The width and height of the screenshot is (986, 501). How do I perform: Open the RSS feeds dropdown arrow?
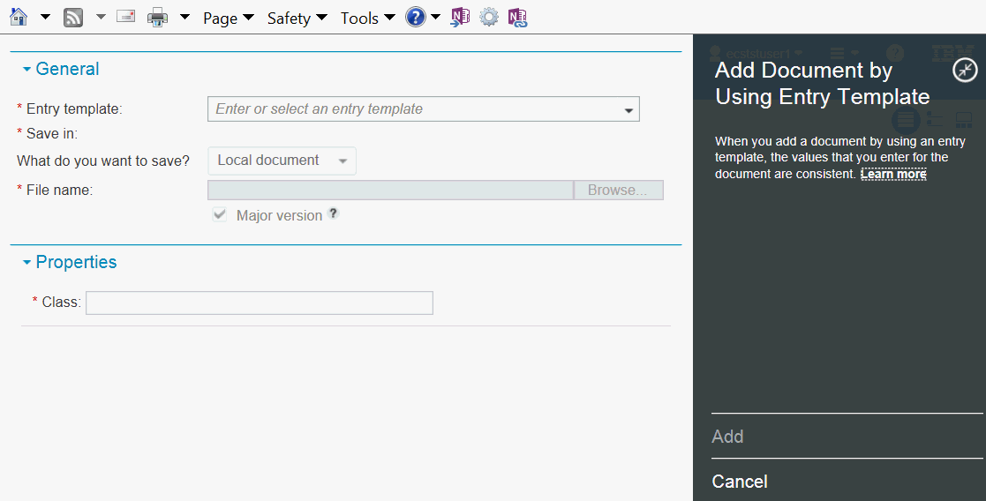pos(101,18)
